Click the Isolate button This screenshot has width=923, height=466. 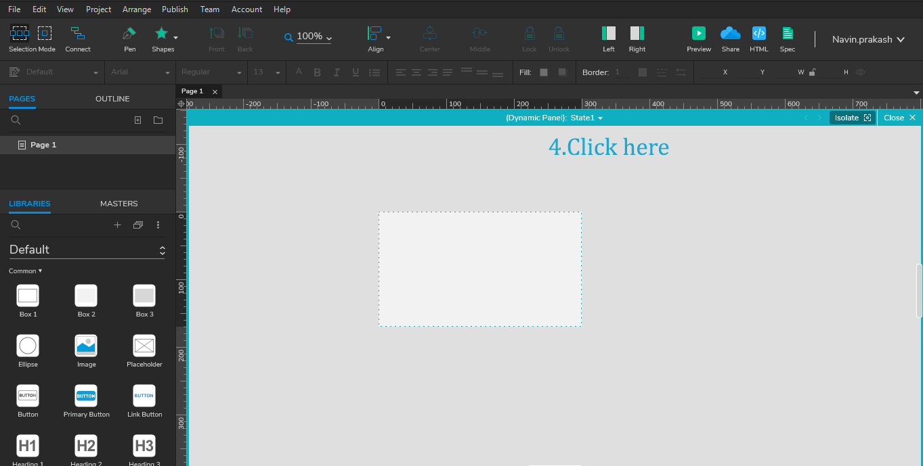pyautogui.click(x=851, y=117)
